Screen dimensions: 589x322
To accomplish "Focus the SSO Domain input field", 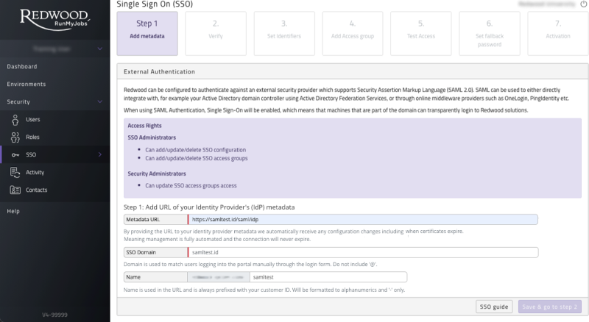I will (361, 252).
